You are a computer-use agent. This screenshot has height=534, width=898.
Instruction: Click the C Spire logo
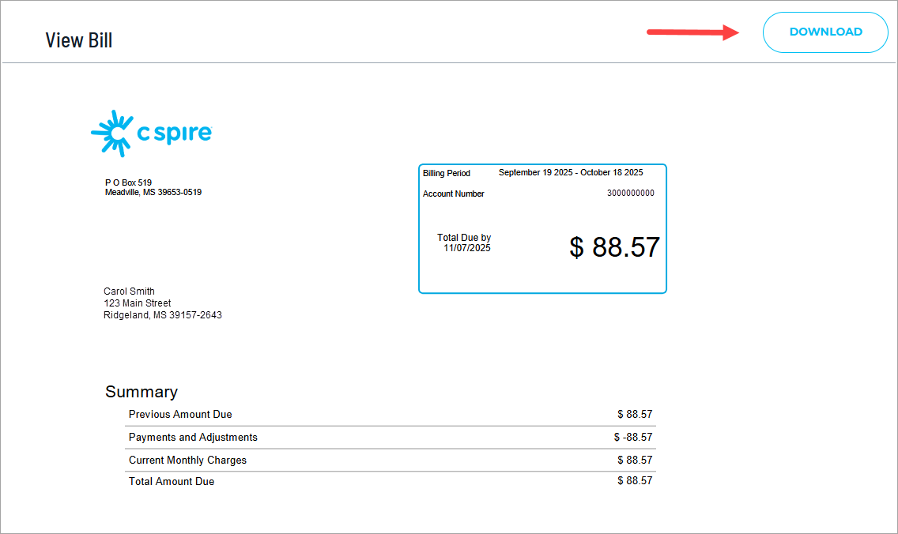point(152,133)
